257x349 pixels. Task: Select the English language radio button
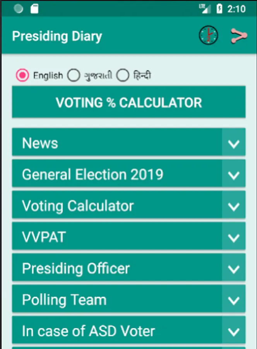22,75
